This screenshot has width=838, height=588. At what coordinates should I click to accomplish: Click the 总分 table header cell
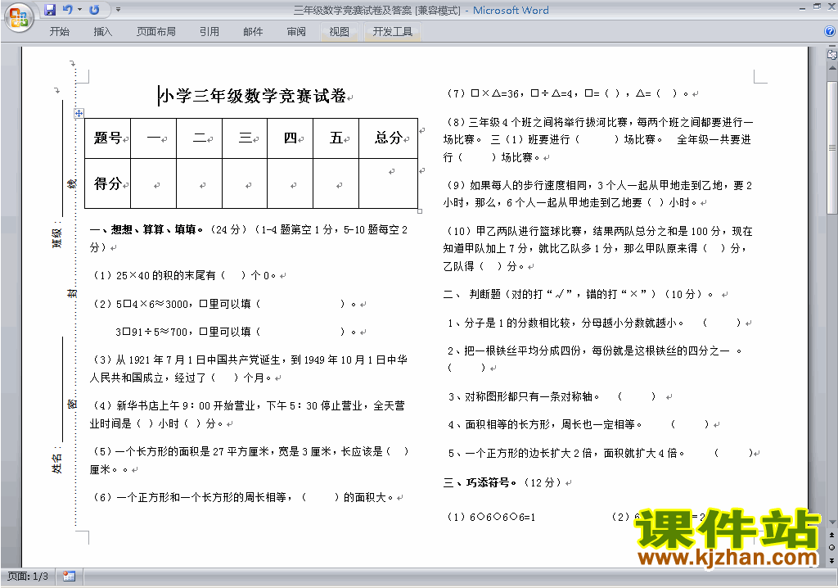click(x=388, y=138)
